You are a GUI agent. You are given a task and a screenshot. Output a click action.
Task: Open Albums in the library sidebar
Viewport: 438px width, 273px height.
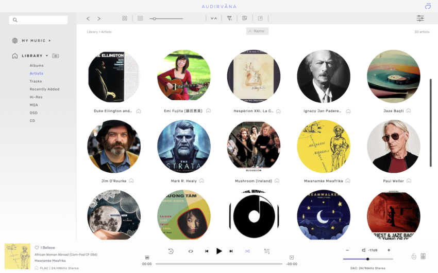click(x=37, y=65)
